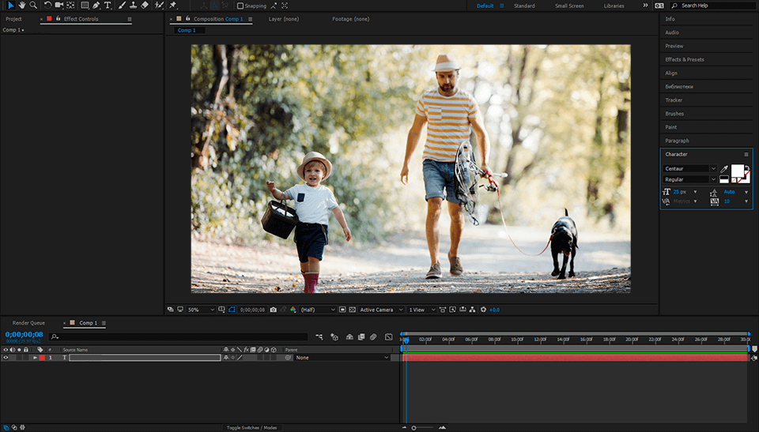The width and height of the screenshot is (759, 432).
Task: Open the Align panel
Action: tap(671, 73)
